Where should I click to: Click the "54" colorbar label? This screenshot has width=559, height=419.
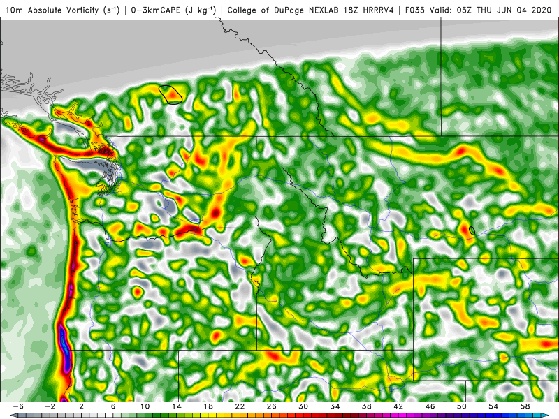point(494,406)
